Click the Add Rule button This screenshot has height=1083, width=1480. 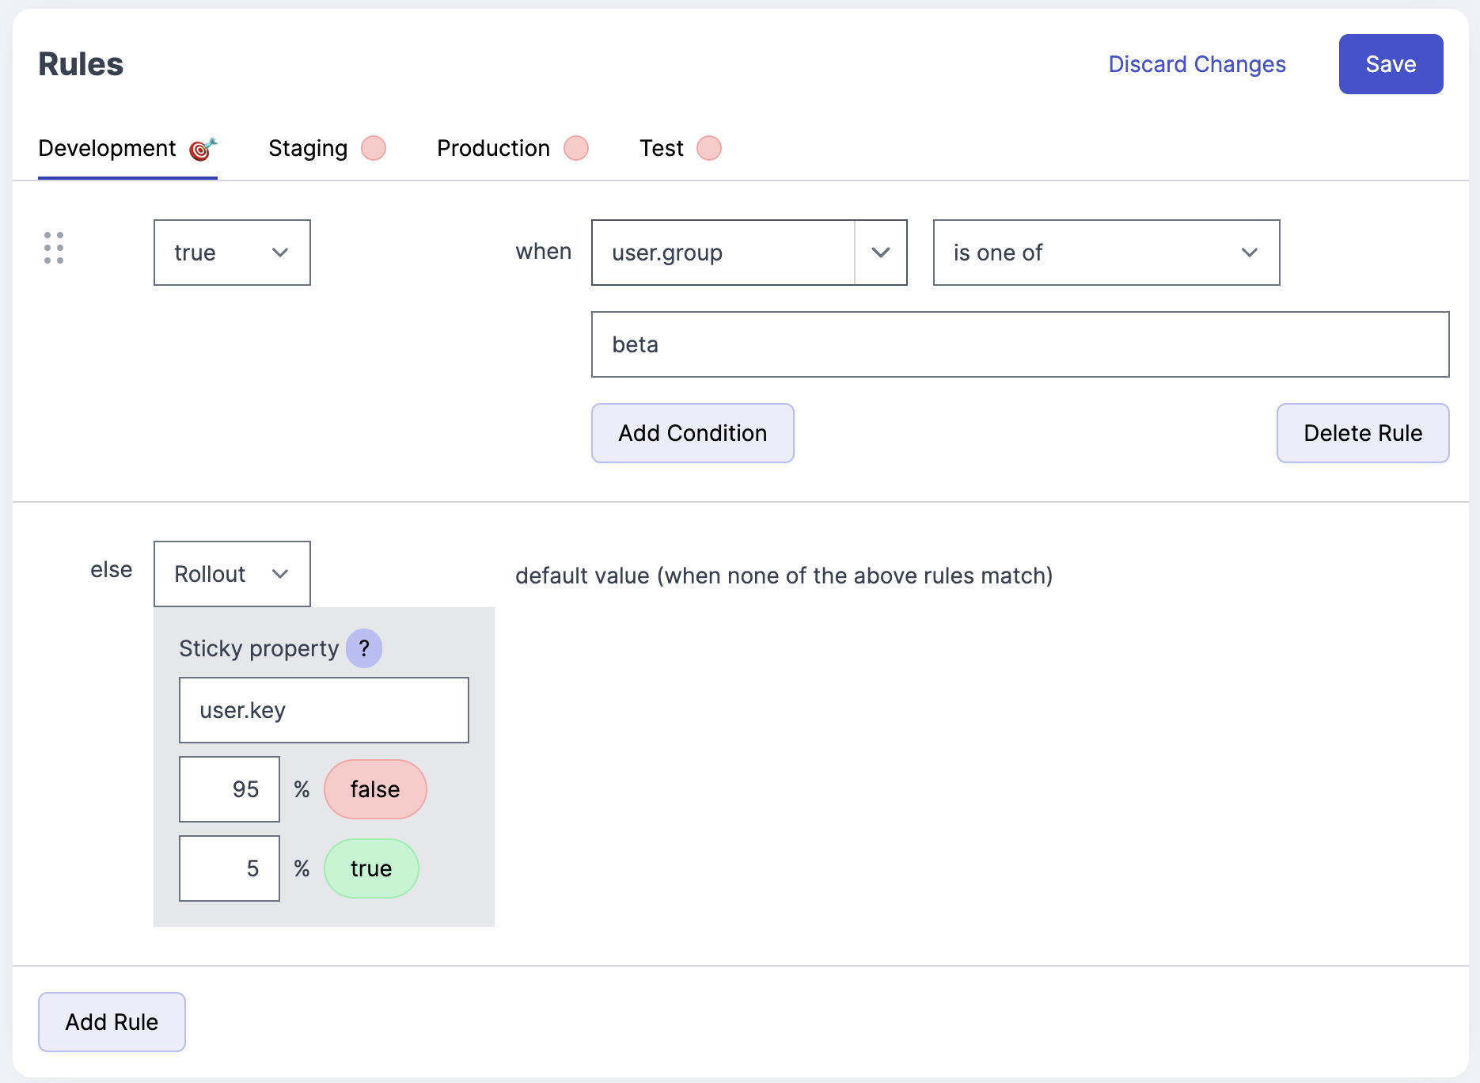[x=112, y=1022]
